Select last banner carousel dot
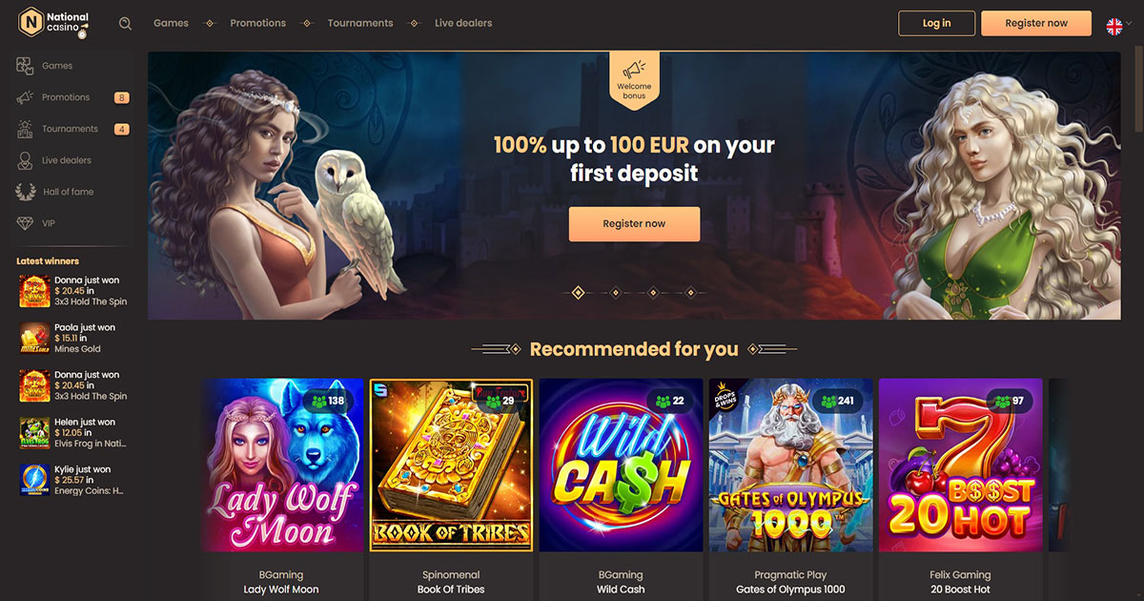The width and height of the screenshot is (1144, 601). point(691,292)
